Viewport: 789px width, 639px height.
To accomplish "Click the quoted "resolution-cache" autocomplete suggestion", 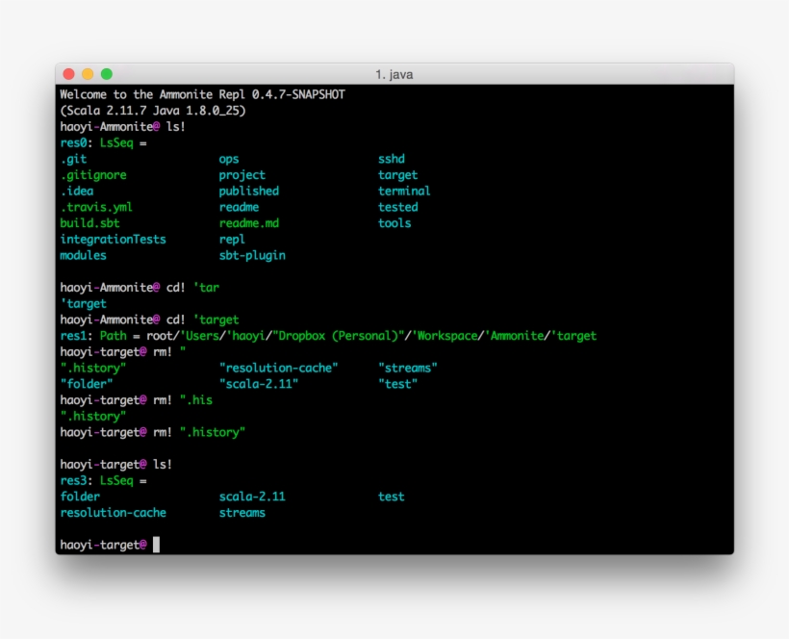I will point(278,368).
